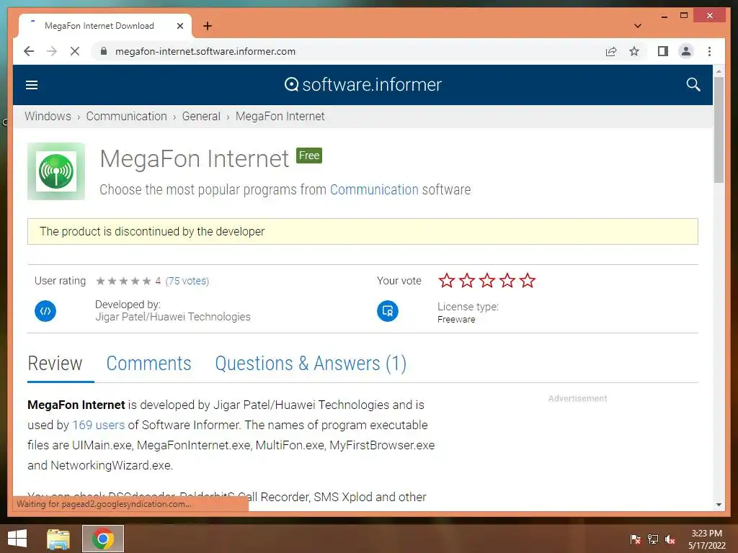Open a new browser tab

point(208,26)
